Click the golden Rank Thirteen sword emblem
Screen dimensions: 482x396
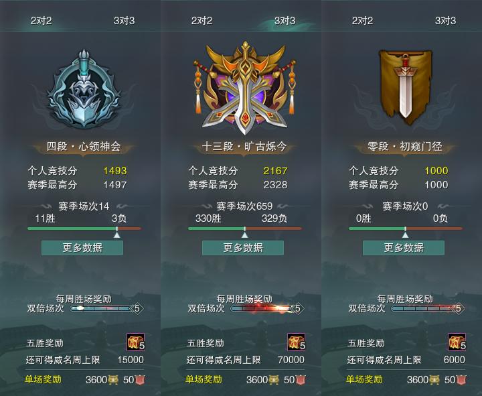[245, 87]
